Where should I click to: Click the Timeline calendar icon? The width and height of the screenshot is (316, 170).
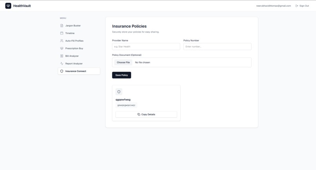62,33
